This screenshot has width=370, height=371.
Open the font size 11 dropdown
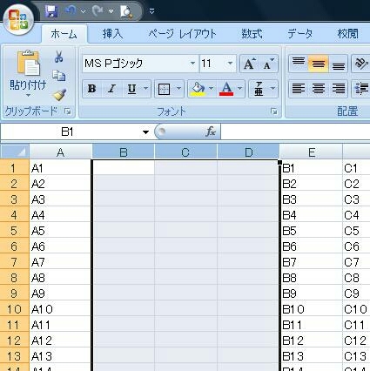point(230,64)
